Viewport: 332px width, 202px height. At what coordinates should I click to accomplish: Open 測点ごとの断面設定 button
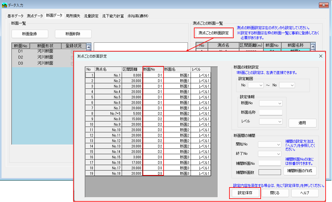point(214,33)
